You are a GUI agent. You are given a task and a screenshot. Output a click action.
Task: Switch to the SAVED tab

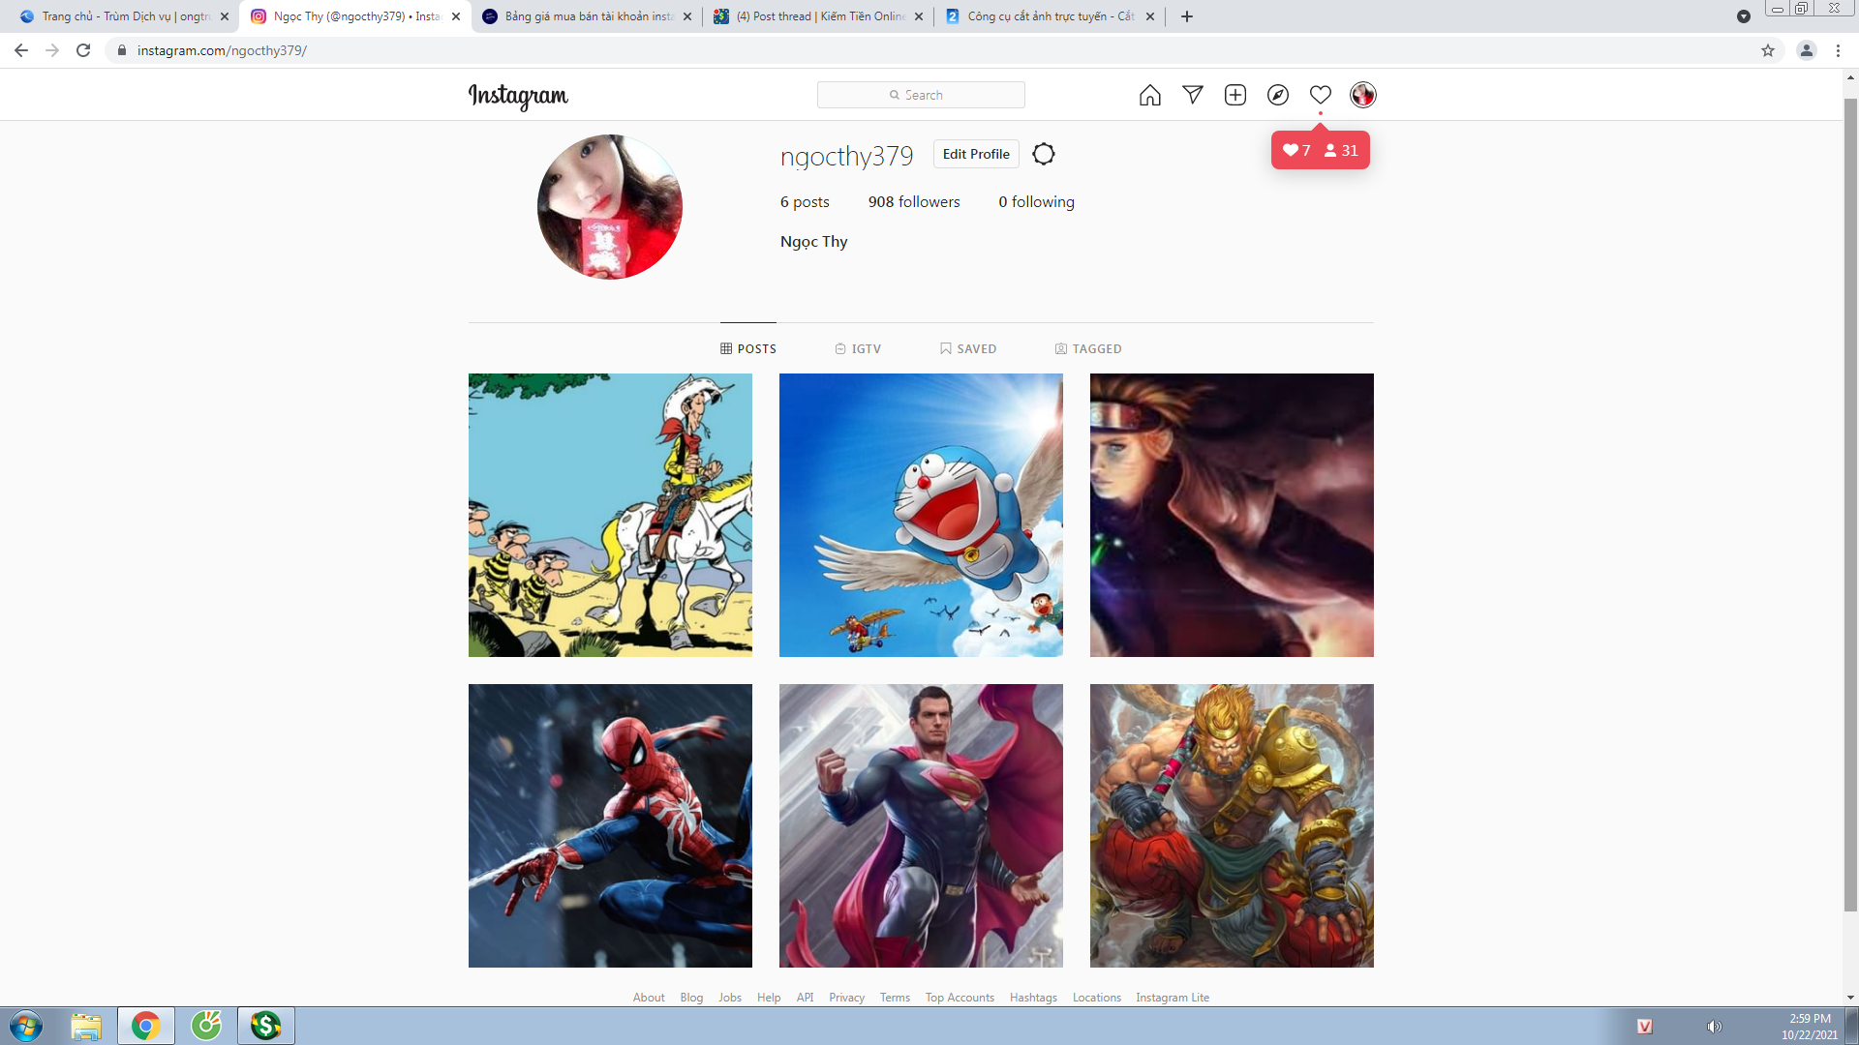tap(967, 348)
